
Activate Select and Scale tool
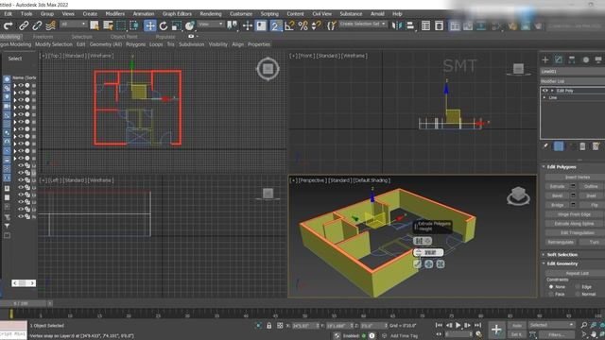click(177, 25)
